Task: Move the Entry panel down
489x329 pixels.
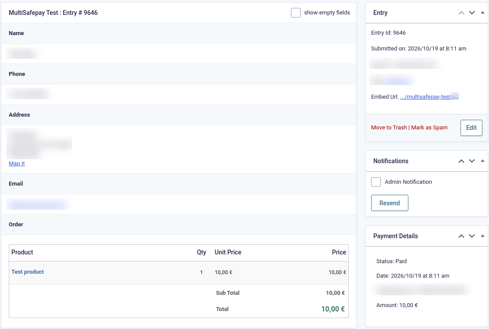Action: [x=472, y=13]
